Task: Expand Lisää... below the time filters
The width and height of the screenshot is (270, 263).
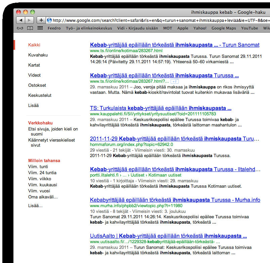Action: pyautogui.click(x=35, y=205)
